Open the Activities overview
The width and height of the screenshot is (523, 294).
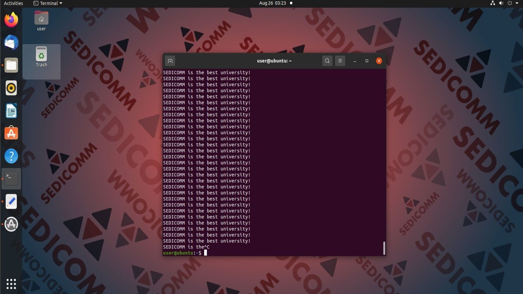pos(13,3)
